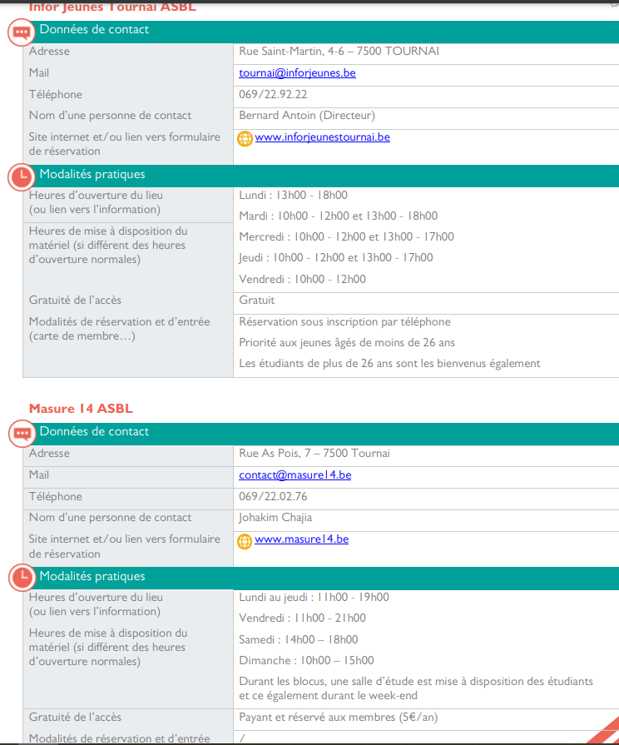Click the speech bubble icon for Masure 14 contact data
The image size is (619, 745).
(x=22, y=434)
